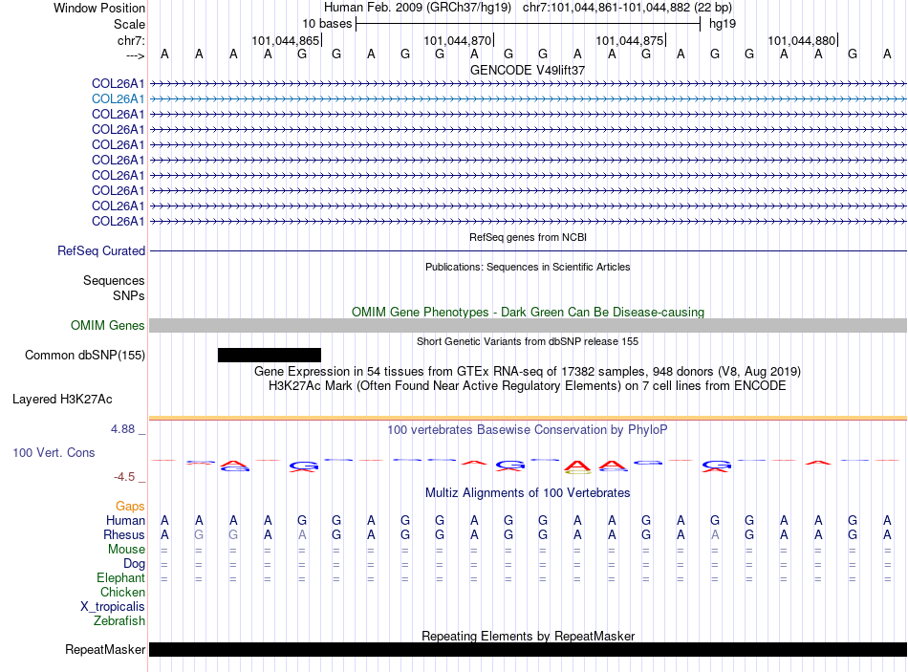The image size is (908, 672).
Task: Click the X_tropicalis alignment row label
Action: pos(113,607)
